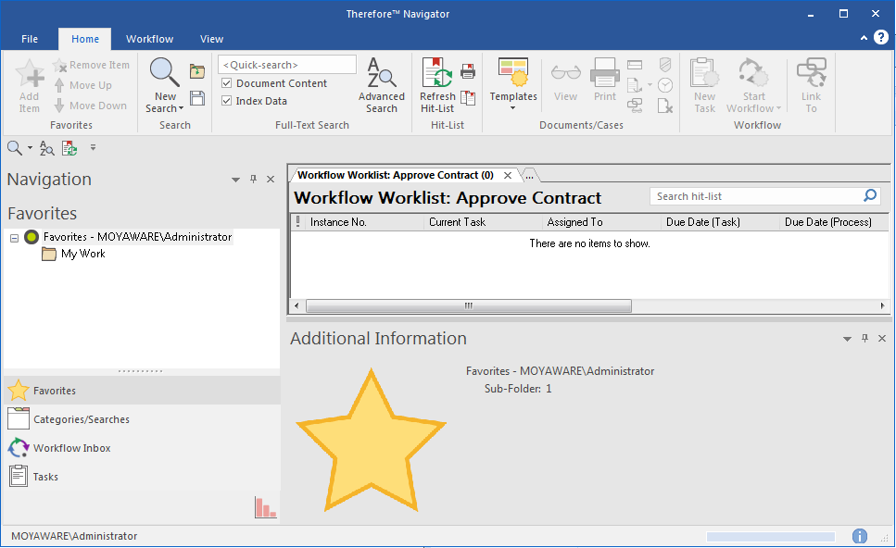Open the Templates dropdown arrow
This screenshot has width=896, height=548.
(x=513, y=108)
